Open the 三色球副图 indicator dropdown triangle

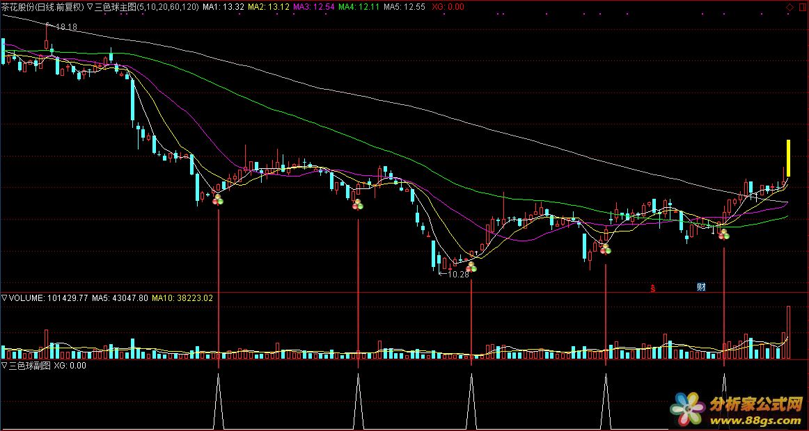coord(5,366)
